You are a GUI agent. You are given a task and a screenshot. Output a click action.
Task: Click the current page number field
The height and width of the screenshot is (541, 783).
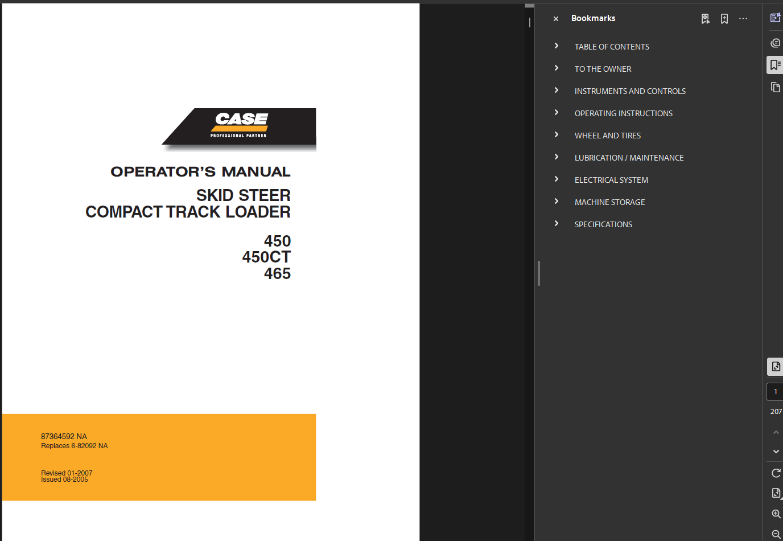[775, 392]
